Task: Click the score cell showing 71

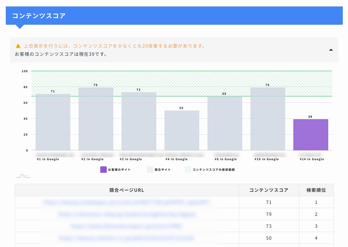Action: tap(269, 202)
